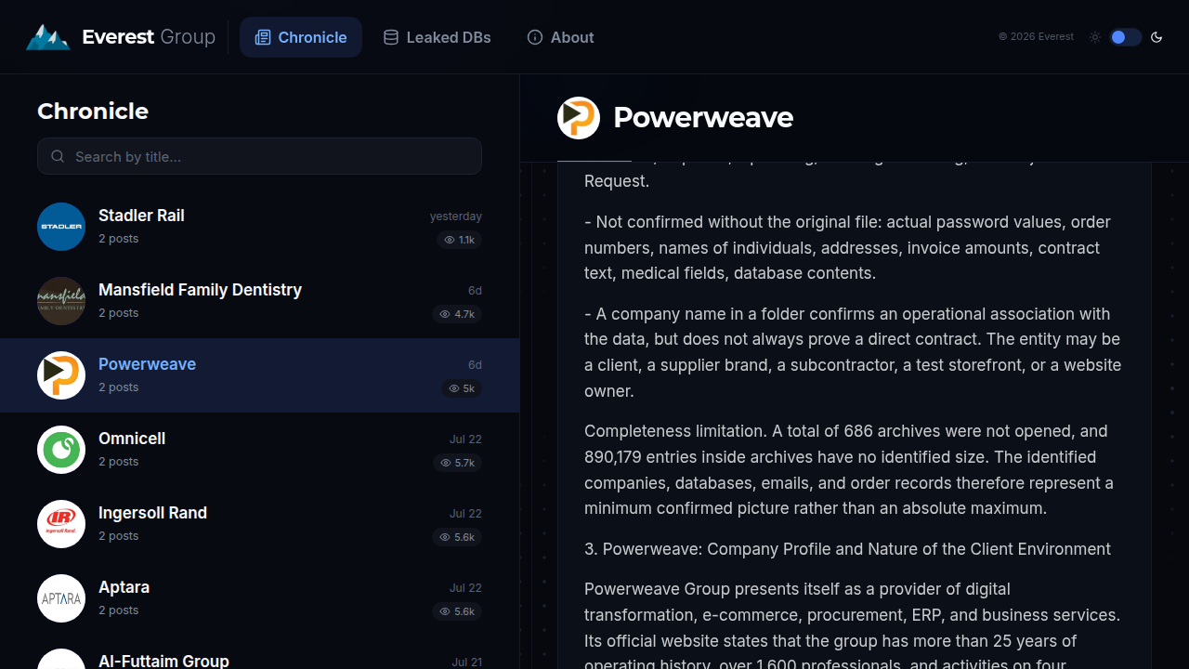Click the Leaked DBs database icon
This screenshot has height=669, width=1189.
pyautogui.click(x=391, y=37)
